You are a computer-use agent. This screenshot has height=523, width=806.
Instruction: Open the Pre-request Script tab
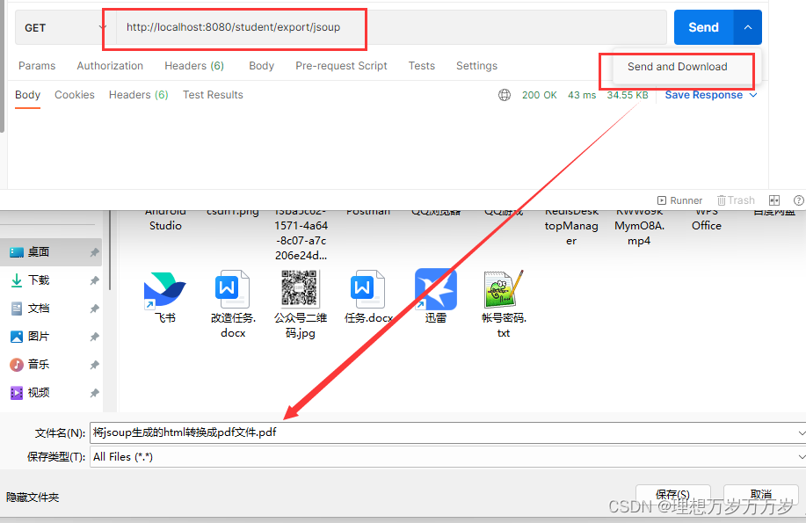[x=341, y=66]
